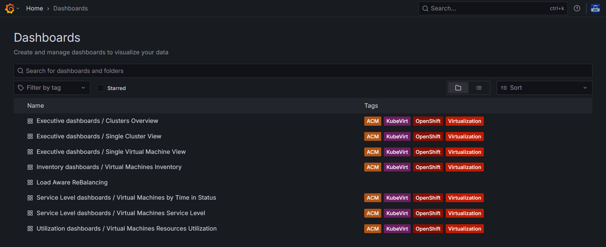This screenshot has height=247, width=606.
Task: Enable the Starred checkbox
Action: click(x=100, y=88)
